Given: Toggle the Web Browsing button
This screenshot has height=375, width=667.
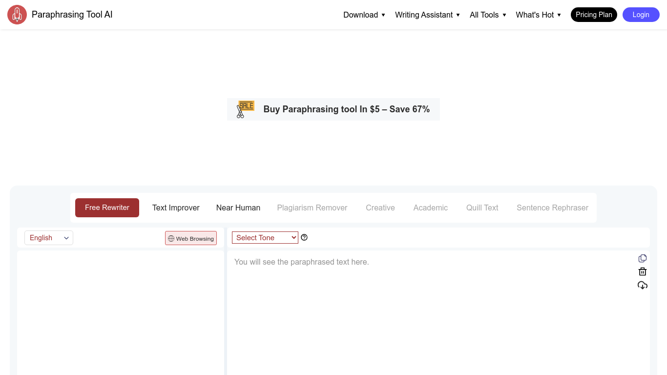Looking at the screenshot, I should [191, 238].
